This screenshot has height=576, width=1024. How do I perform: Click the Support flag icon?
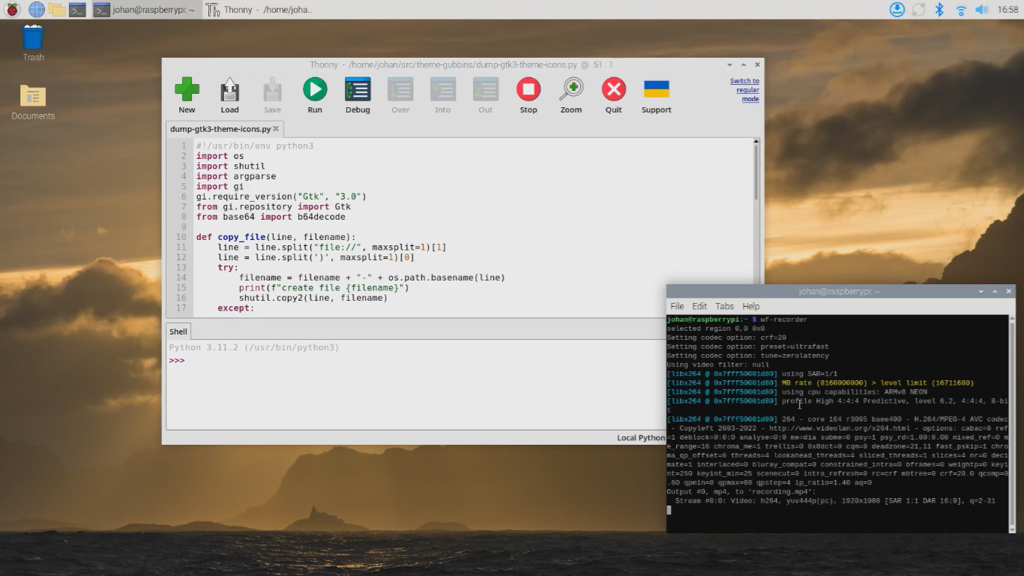click(657, 90)
